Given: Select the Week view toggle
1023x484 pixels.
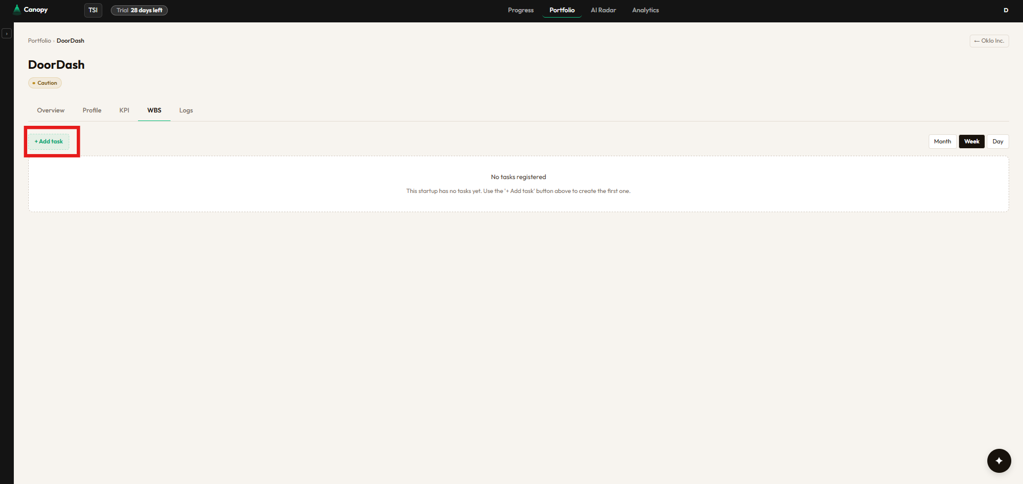Looking at the screenshot, I should 971,142.
